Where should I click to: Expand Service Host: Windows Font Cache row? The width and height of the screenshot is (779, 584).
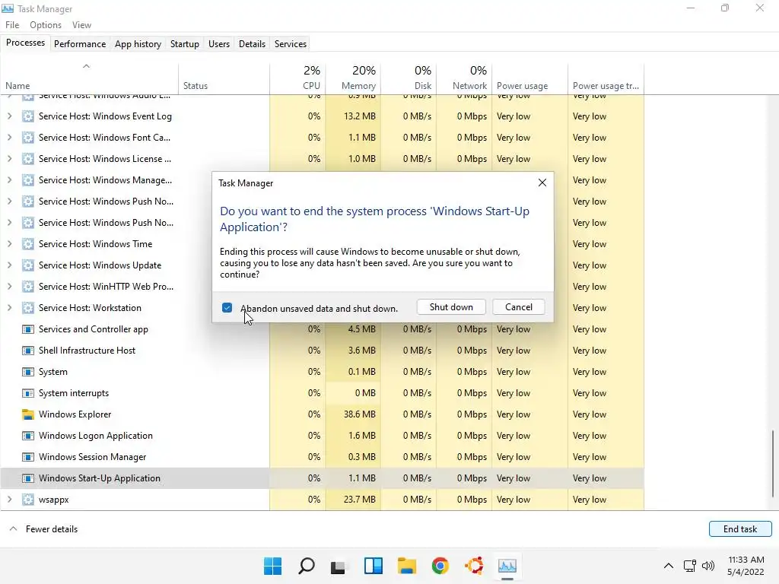[x=9, y=138]
